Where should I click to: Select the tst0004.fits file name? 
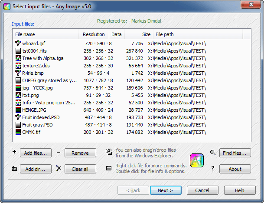(35, 51)
